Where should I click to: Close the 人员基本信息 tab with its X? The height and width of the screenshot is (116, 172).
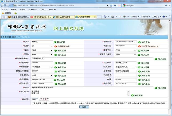(x=95, y=17)
